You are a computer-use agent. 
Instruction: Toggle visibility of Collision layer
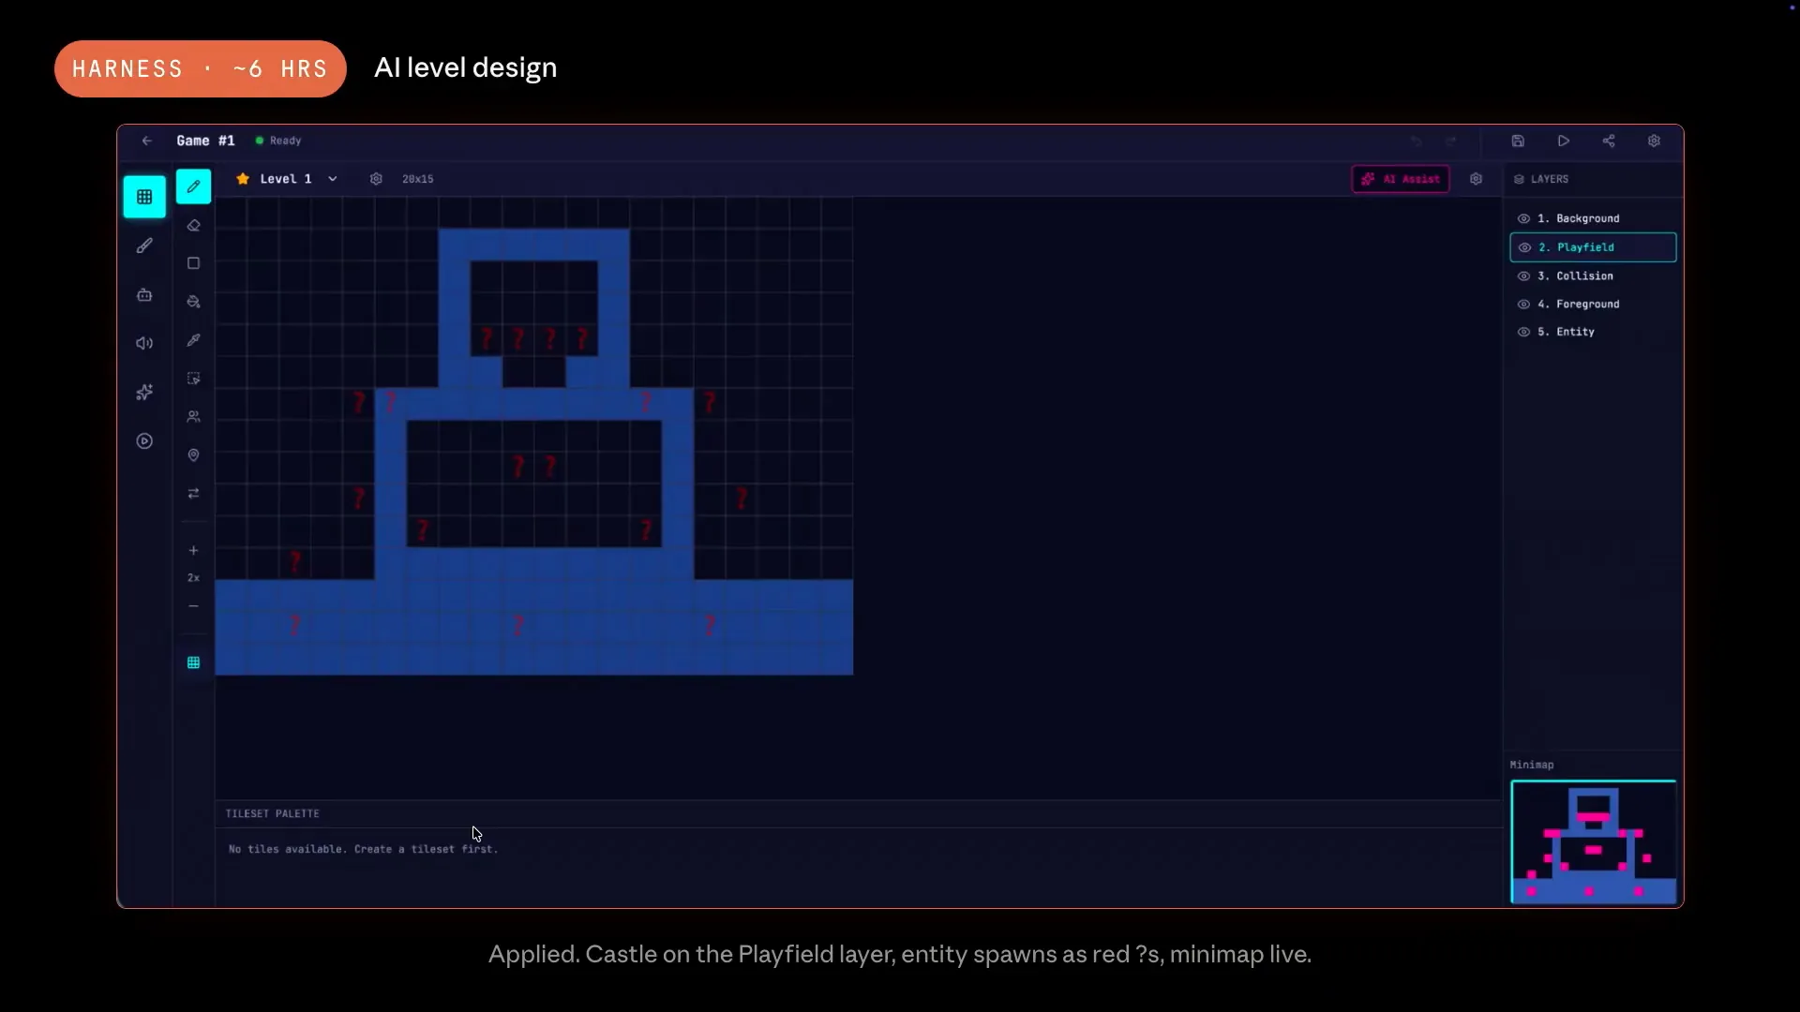pos(1523,276)
